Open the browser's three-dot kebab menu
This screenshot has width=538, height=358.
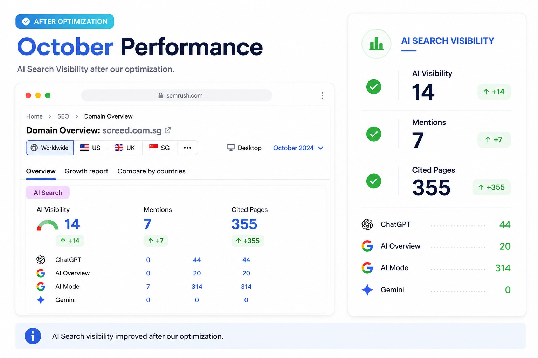[x=322, y=95]
